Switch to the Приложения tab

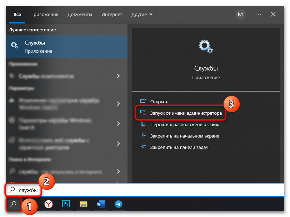click(44, 15)
